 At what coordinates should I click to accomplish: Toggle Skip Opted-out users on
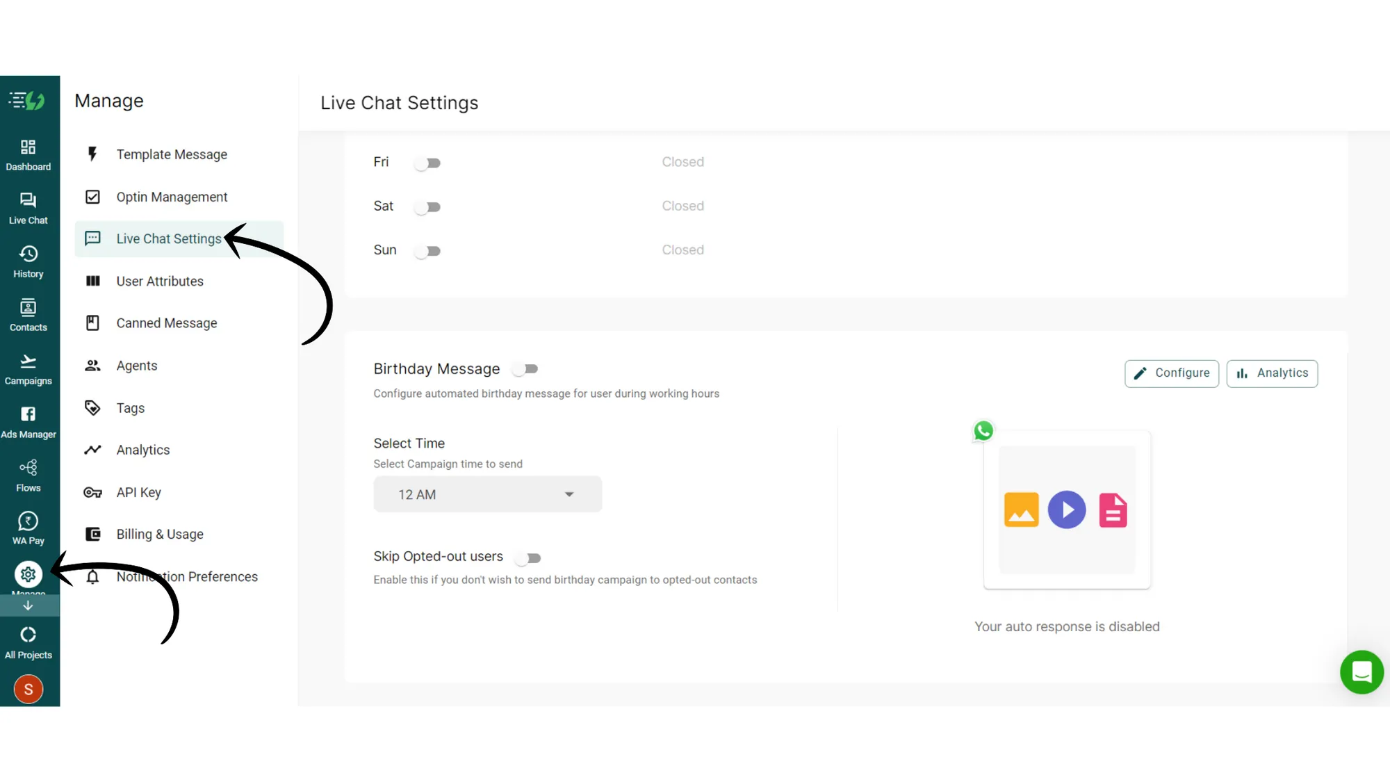tap(528, 557)
